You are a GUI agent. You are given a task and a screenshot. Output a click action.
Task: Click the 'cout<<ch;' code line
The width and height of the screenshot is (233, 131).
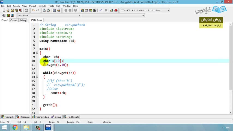click(58, 93)
